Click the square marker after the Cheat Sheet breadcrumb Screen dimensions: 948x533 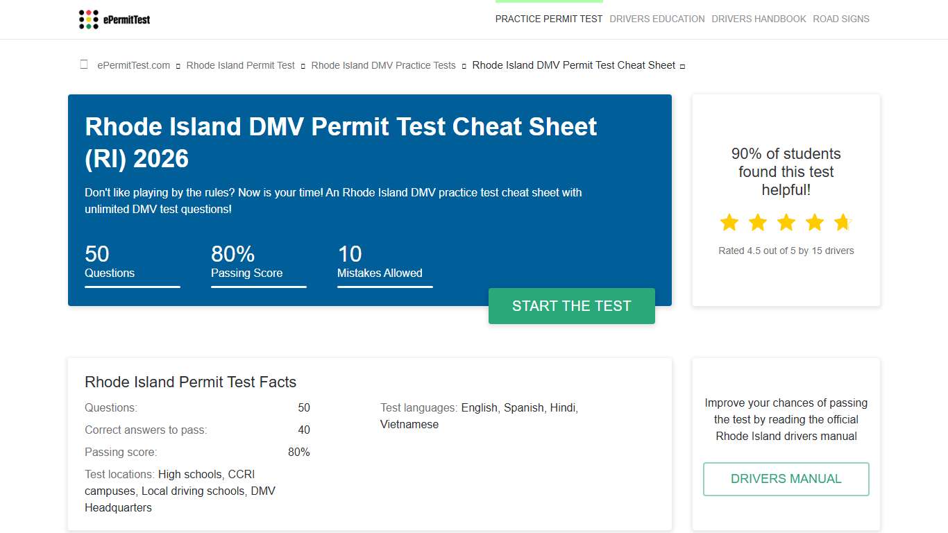(x=682, y=66)
